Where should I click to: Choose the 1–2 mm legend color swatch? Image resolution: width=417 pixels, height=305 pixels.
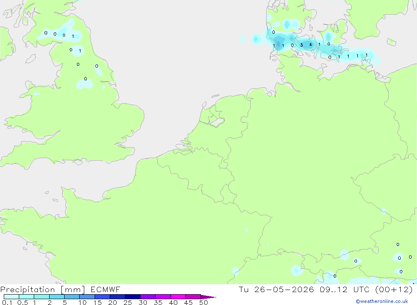pos(42,297)
